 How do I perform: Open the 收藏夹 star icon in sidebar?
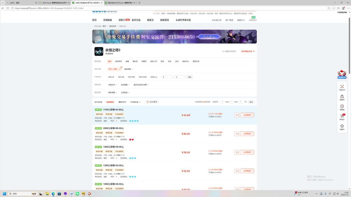342,126
